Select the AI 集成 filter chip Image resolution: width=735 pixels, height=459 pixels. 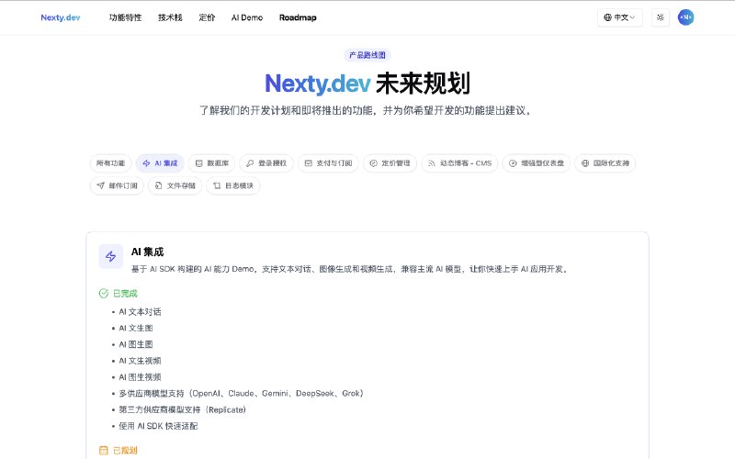click(x=160, y=163)
